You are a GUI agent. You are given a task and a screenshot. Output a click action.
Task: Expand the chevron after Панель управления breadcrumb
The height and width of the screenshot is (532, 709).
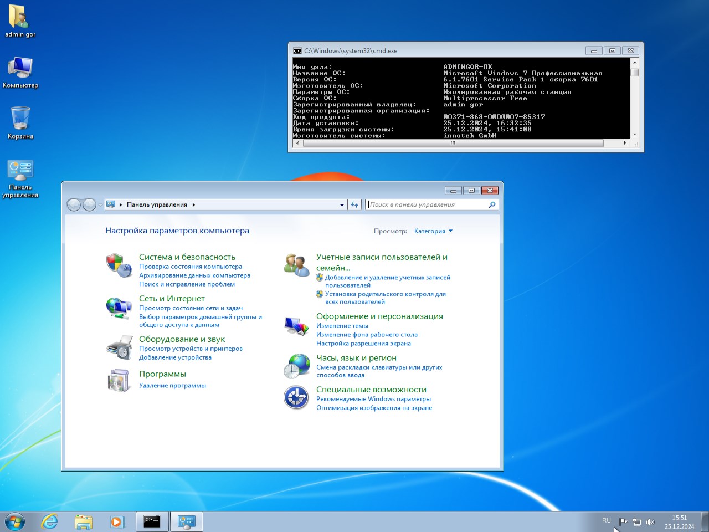(x=193, y=205)
